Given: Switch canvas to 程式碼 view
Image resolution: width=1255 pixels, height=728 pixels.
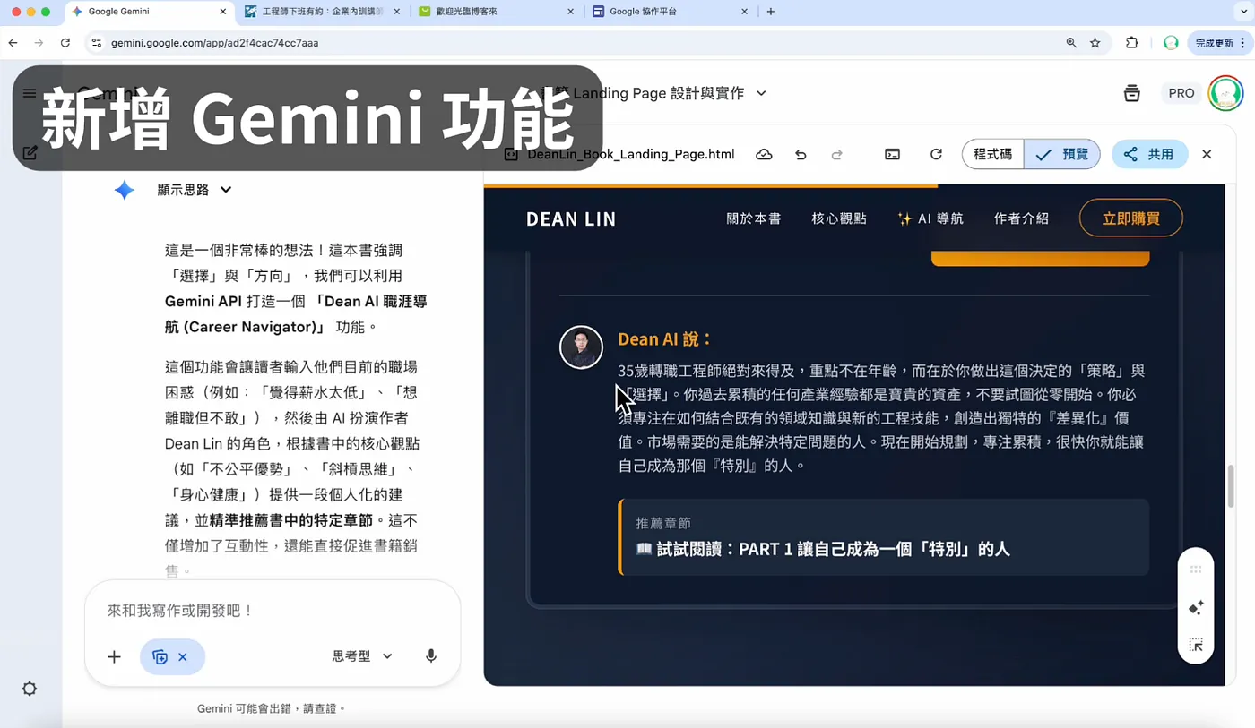Looking at the screenshot, I should tap(992, 154).
